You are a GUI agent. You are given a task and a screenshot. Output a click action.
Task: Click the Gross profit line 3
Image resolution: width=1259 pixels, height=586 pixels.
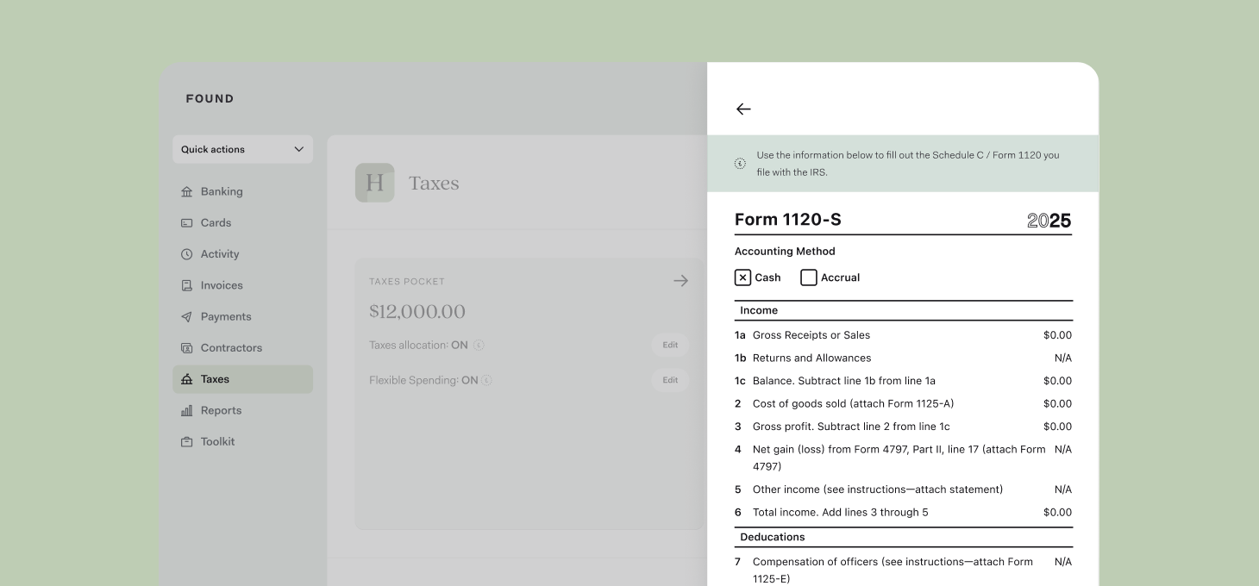[903, 427]
